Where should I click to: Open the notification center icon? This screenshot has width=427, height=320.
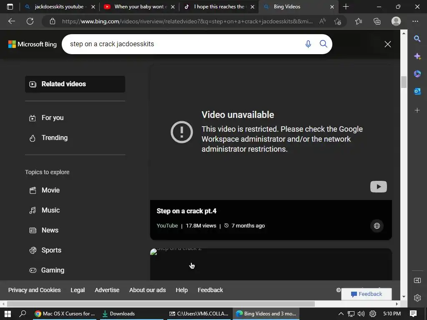coord(413,314)
